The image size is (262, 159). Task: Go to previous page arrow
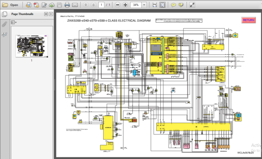[86, 5]
